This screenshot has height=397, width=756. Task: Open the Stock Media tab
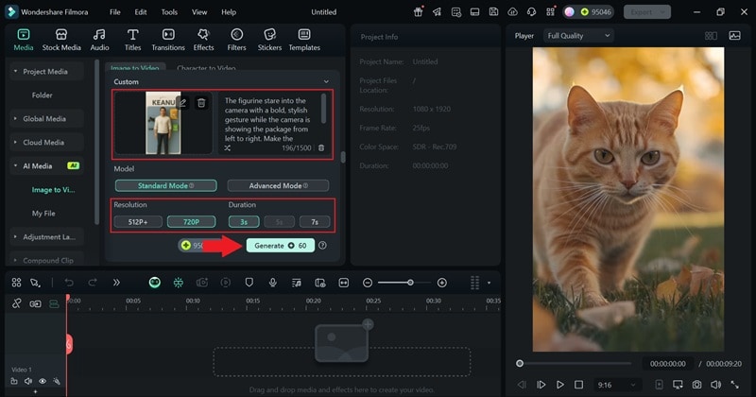[61, 40]
